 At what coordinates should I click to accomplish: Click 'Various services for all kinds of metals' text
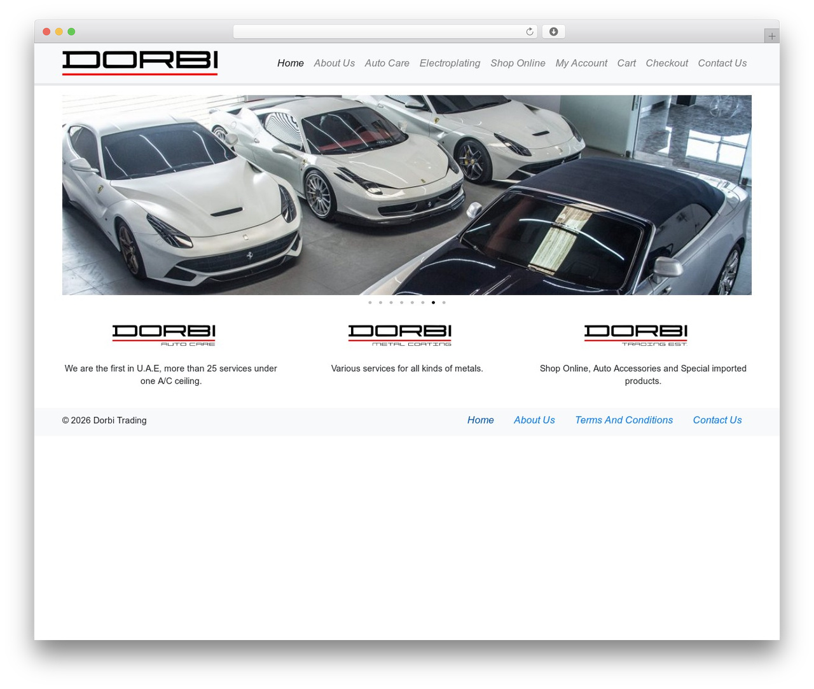(407, 369)
